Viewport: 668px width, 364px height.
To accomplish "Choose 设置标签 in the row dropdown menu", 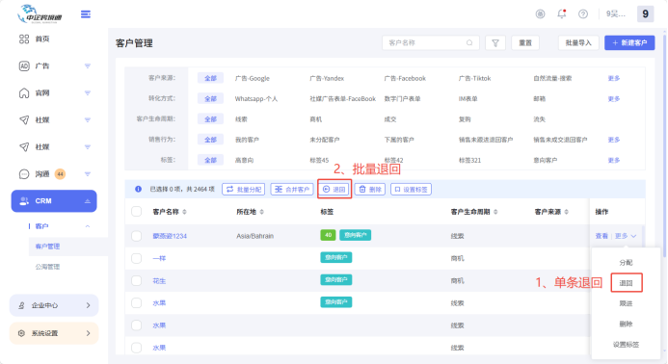I will point(626,345).
